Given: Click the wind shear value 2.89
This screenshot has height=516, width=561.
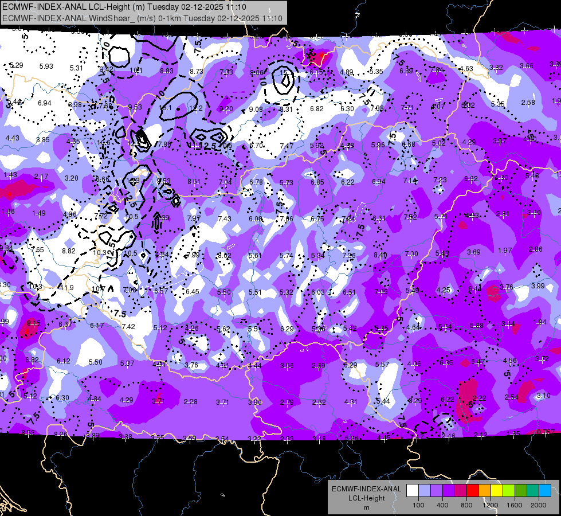Looking at the screenshot, I should click(x=318, y=365).
